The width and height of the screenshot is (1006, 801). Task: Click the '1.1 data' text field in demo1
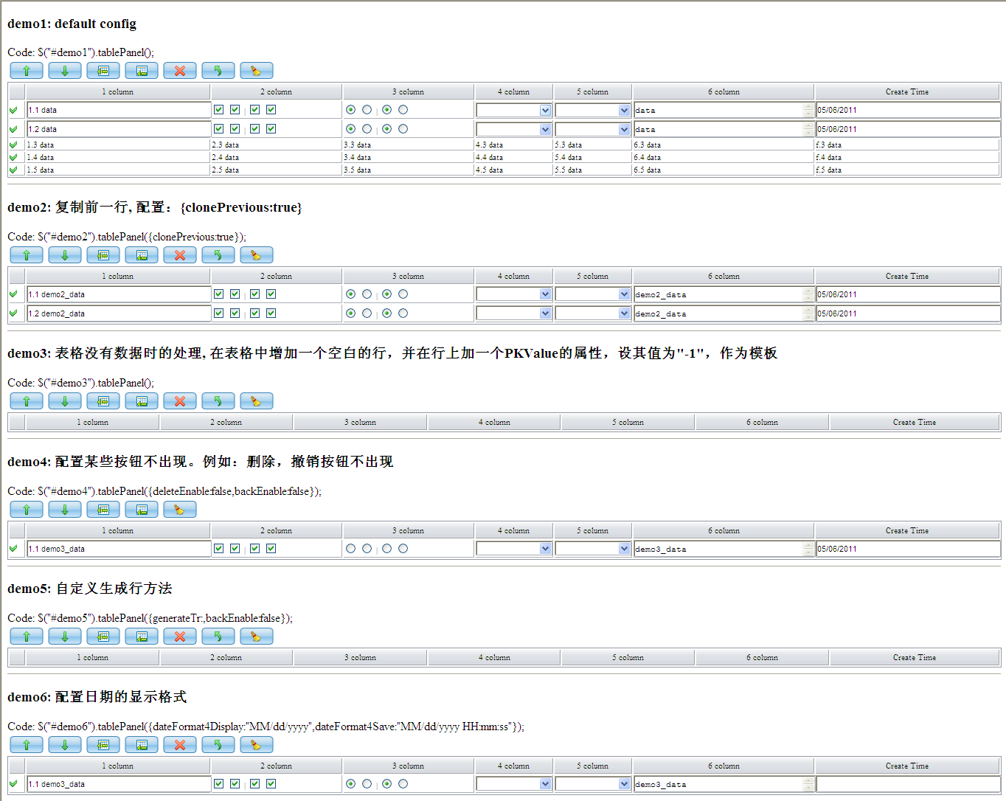tap(119, 110)
